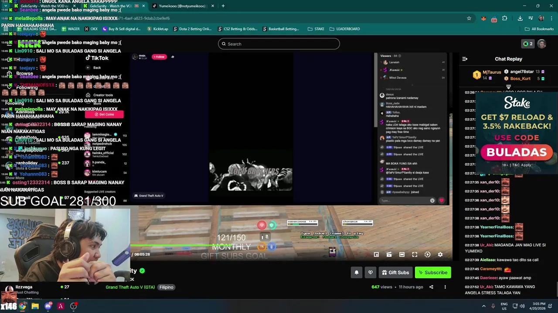Open File Explorer from the taskbar

point(35,306)
